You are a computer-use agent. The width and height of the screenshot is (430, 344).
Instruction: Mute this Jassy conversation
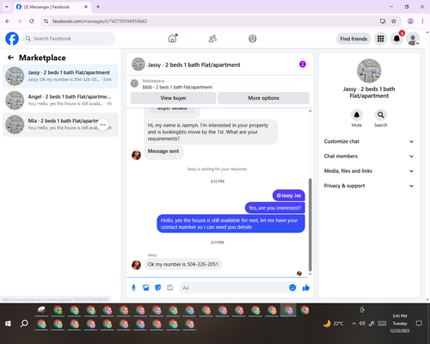(357, 115)
